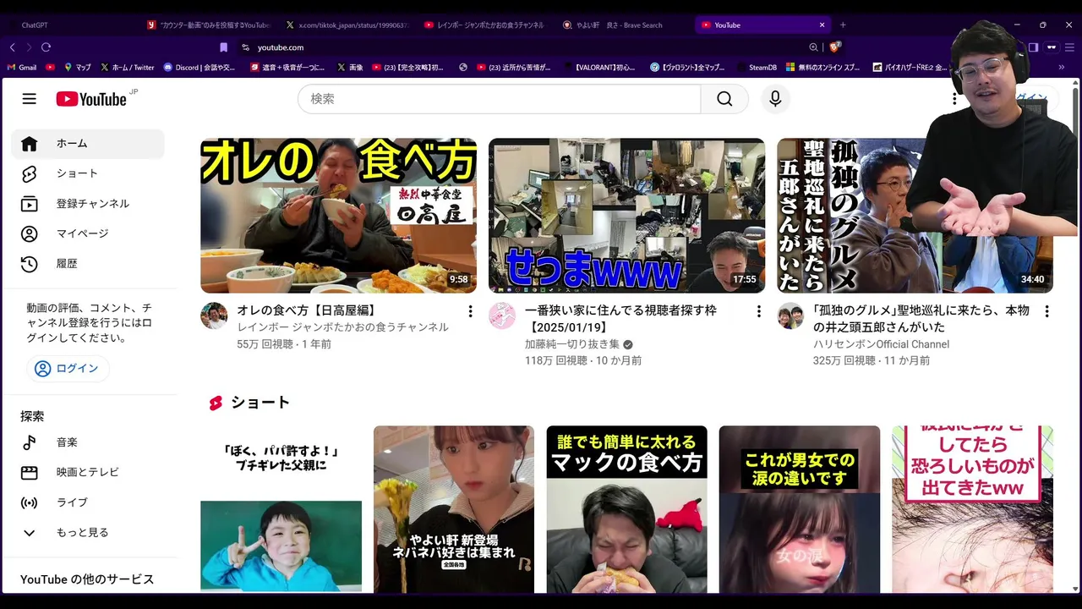
Task: Switch to やよい軒 Brave Search tab
Action: click(x=624, y=25)
